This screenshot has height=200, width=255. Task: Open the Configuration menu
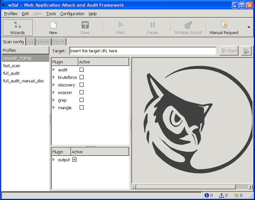tap(73, 14)
